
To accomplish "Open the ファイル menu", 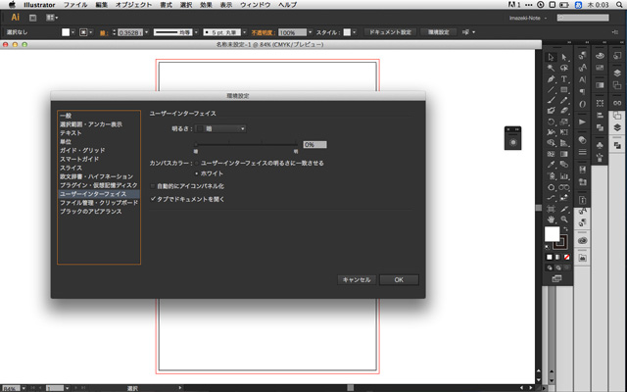I will 75,5.
